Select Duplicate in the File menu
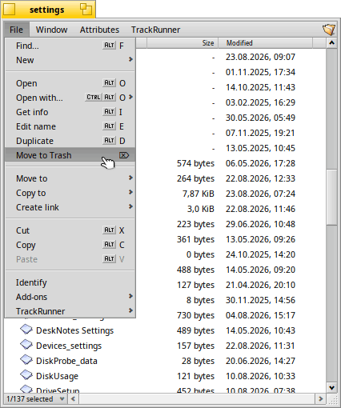 70,141
